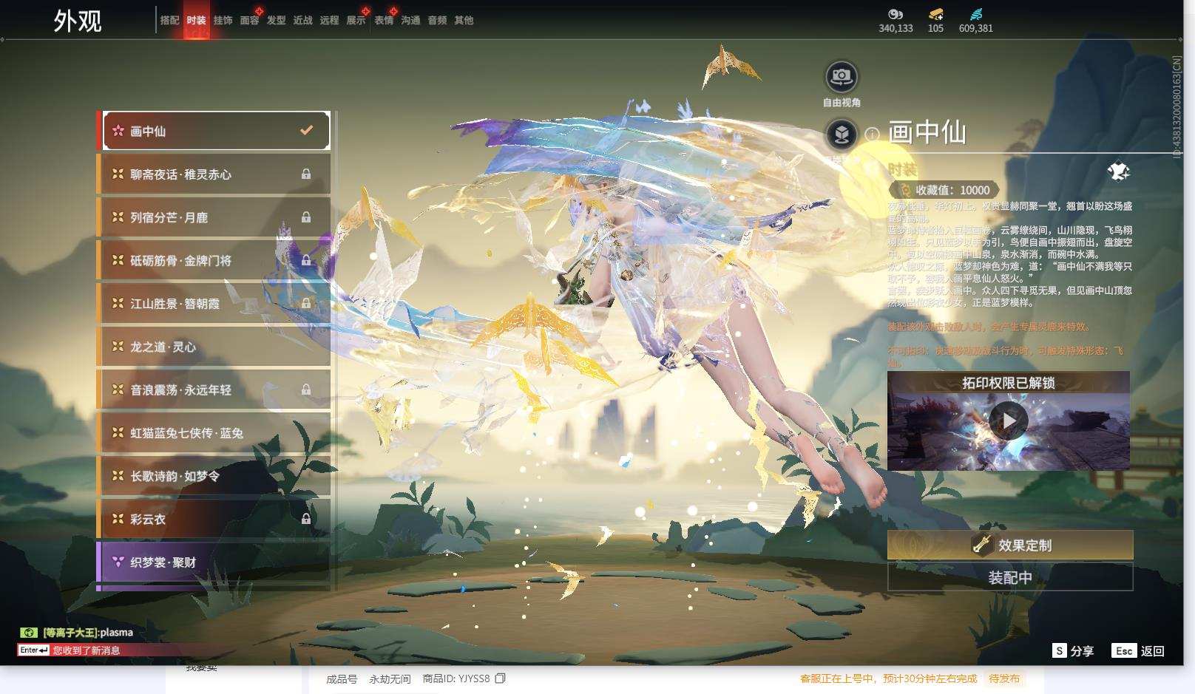
Task: Select 音浪震荡·永远年轻 outfit
Action: click(x=214, y=389)
